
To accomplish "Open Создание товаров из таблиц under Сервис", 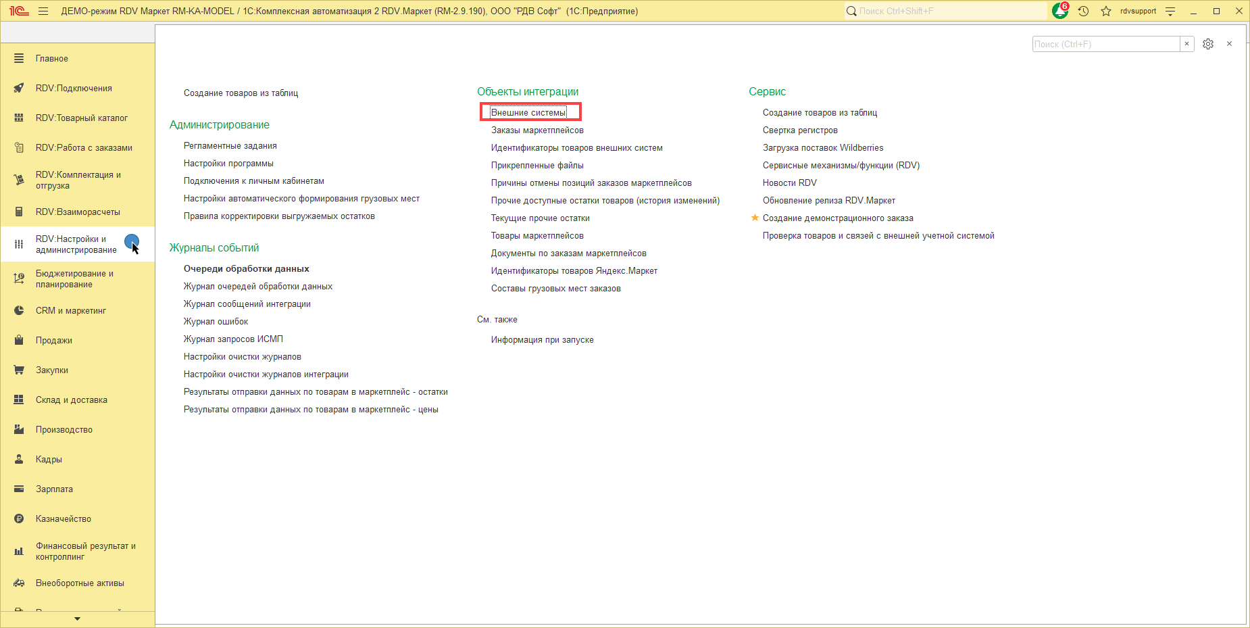I will click(x=820, y=112).
